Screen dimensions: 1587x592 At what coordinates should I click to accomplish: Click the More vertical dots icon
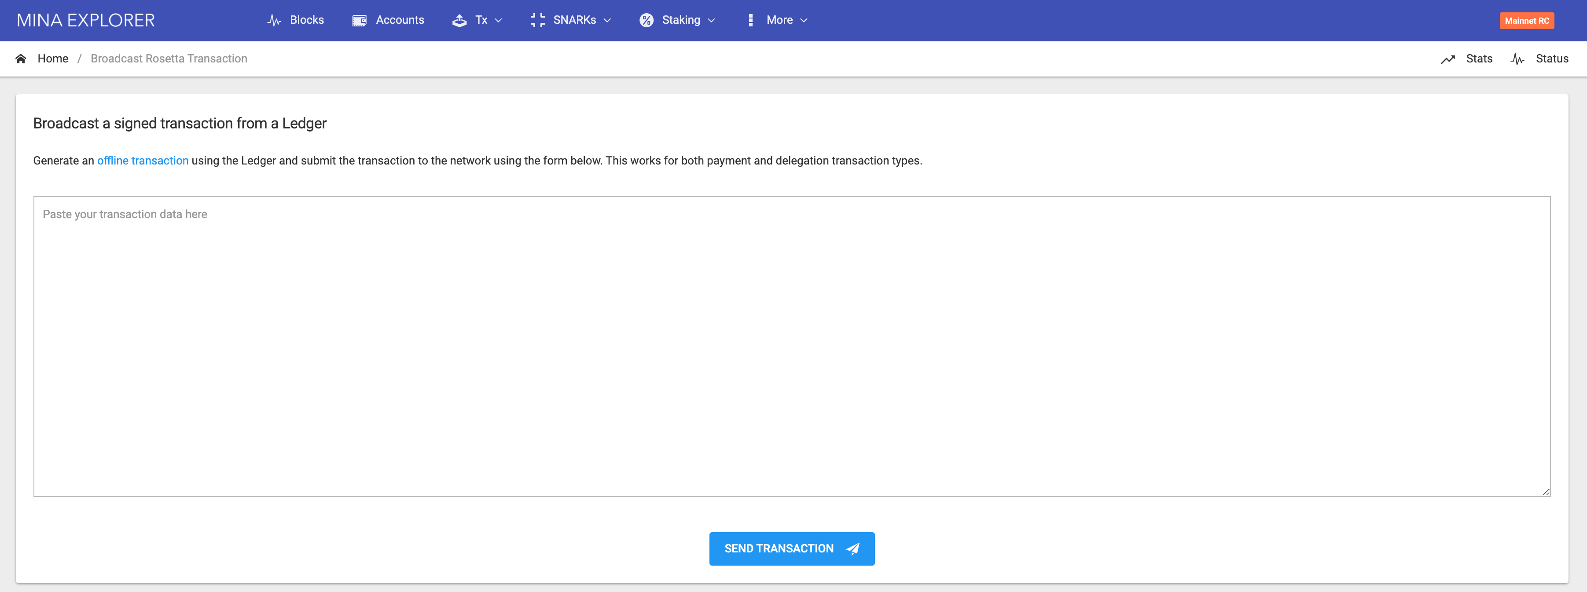(750, 20)
